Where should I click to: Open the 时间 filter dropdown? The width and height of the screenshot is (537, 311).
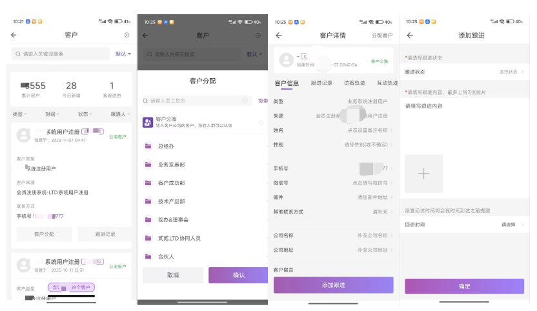pyautogui.click(x=52, y=114)
